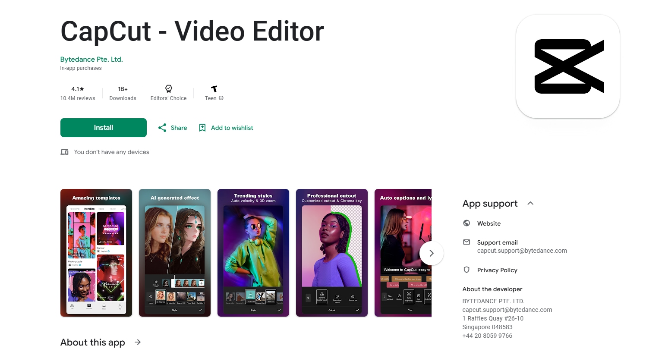Click next arrow in screenshot carousel
This screenshot has height=352, width=662.
[432, 253]
